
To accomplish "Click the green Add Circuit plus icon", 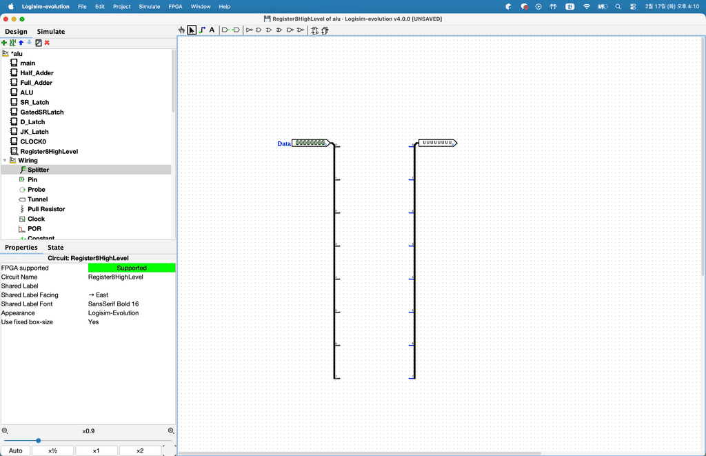I will 4,43.
